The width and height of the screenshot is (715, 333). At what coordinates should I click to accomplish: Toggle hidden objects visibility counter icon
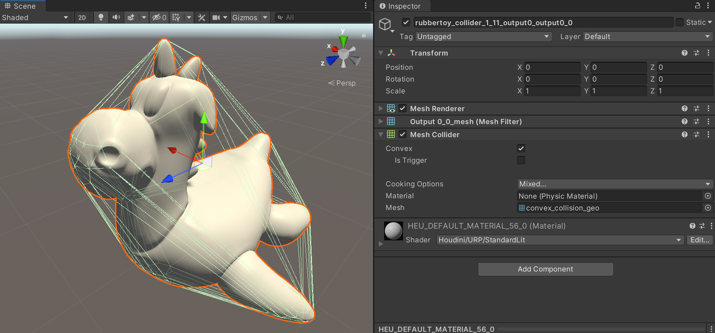(159, 17)
